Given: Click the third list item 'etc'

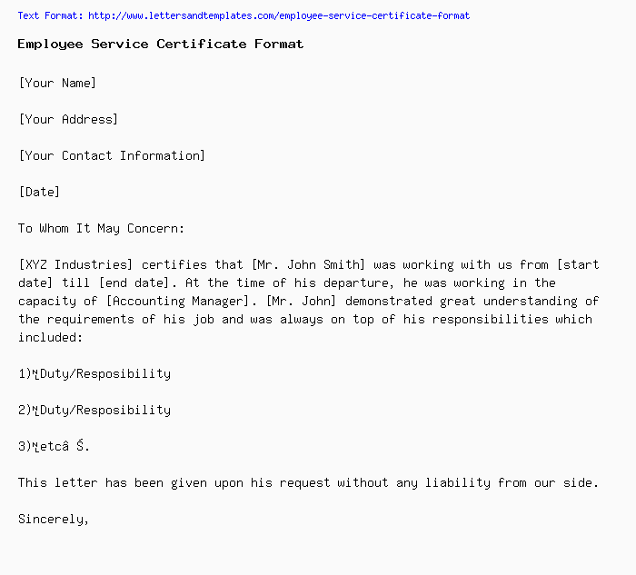Looking at the screenshot, I should [54, 446].
